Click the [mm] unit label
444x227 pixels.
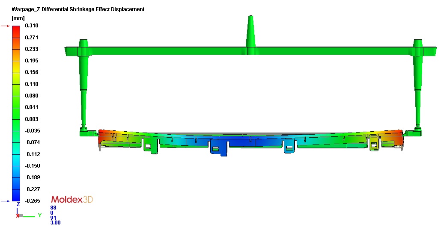[x=18, y=18]
